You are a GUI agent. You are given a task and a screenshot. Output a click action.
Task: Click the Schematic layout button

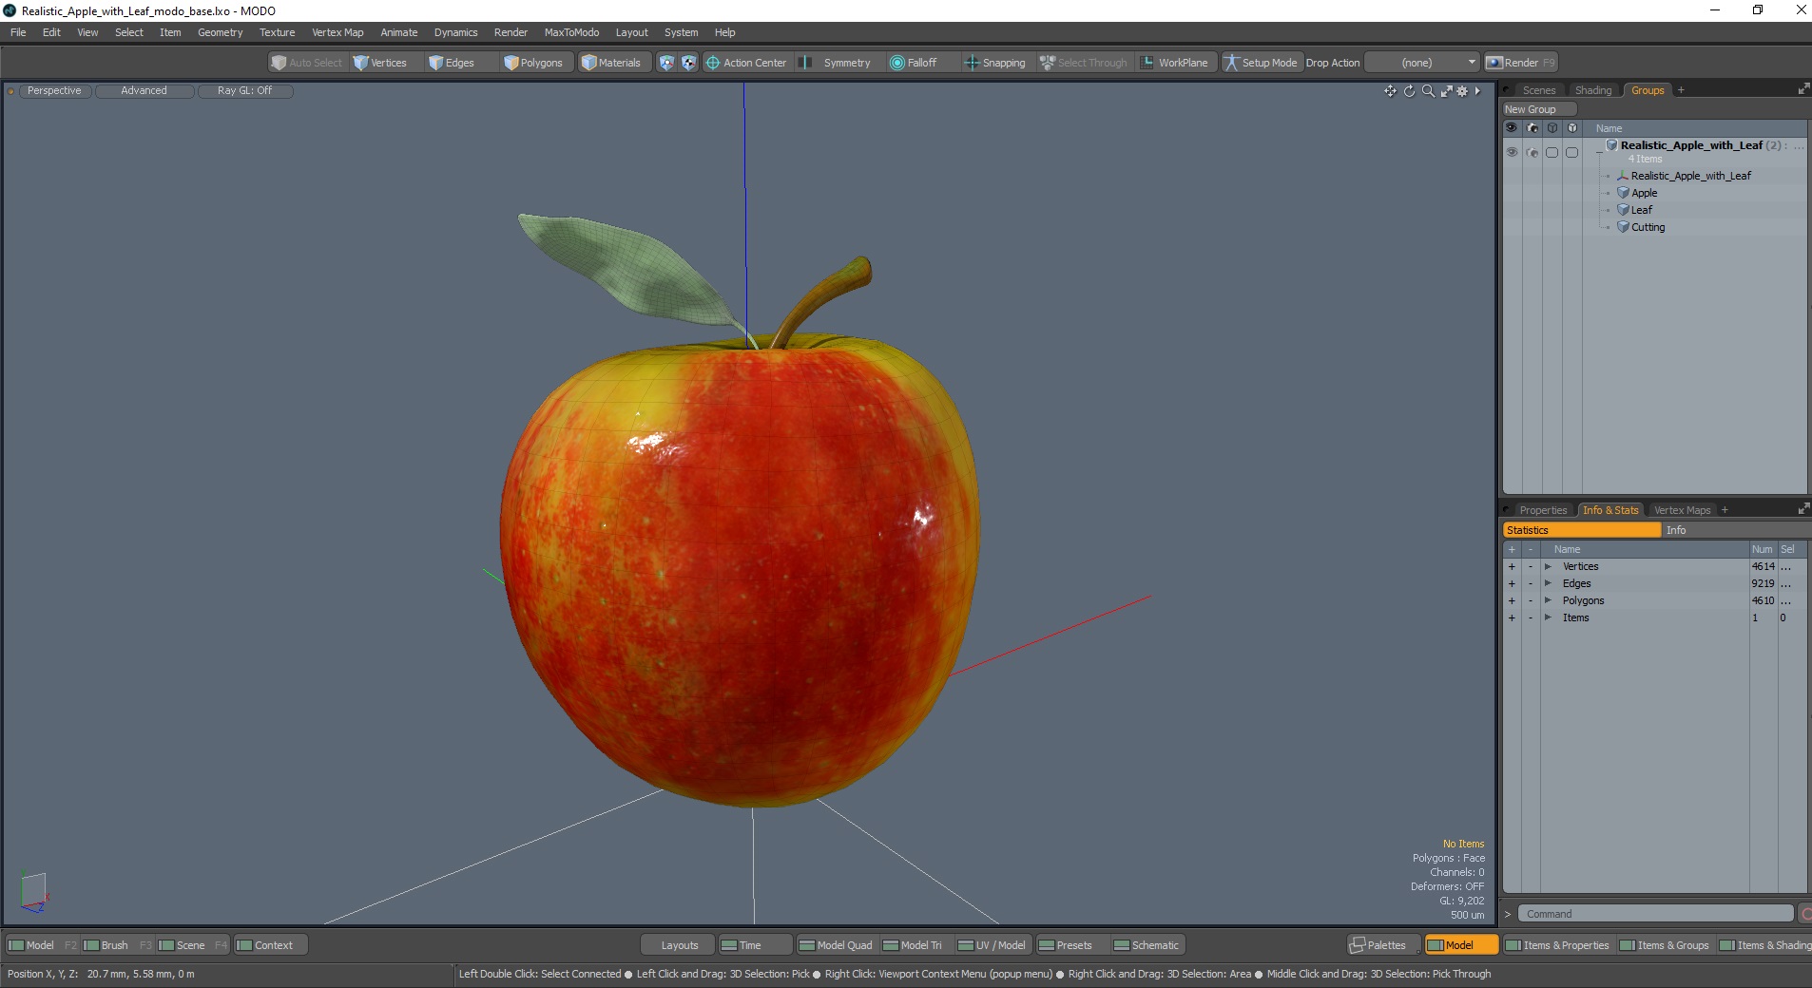click(x=1147, y=945)
